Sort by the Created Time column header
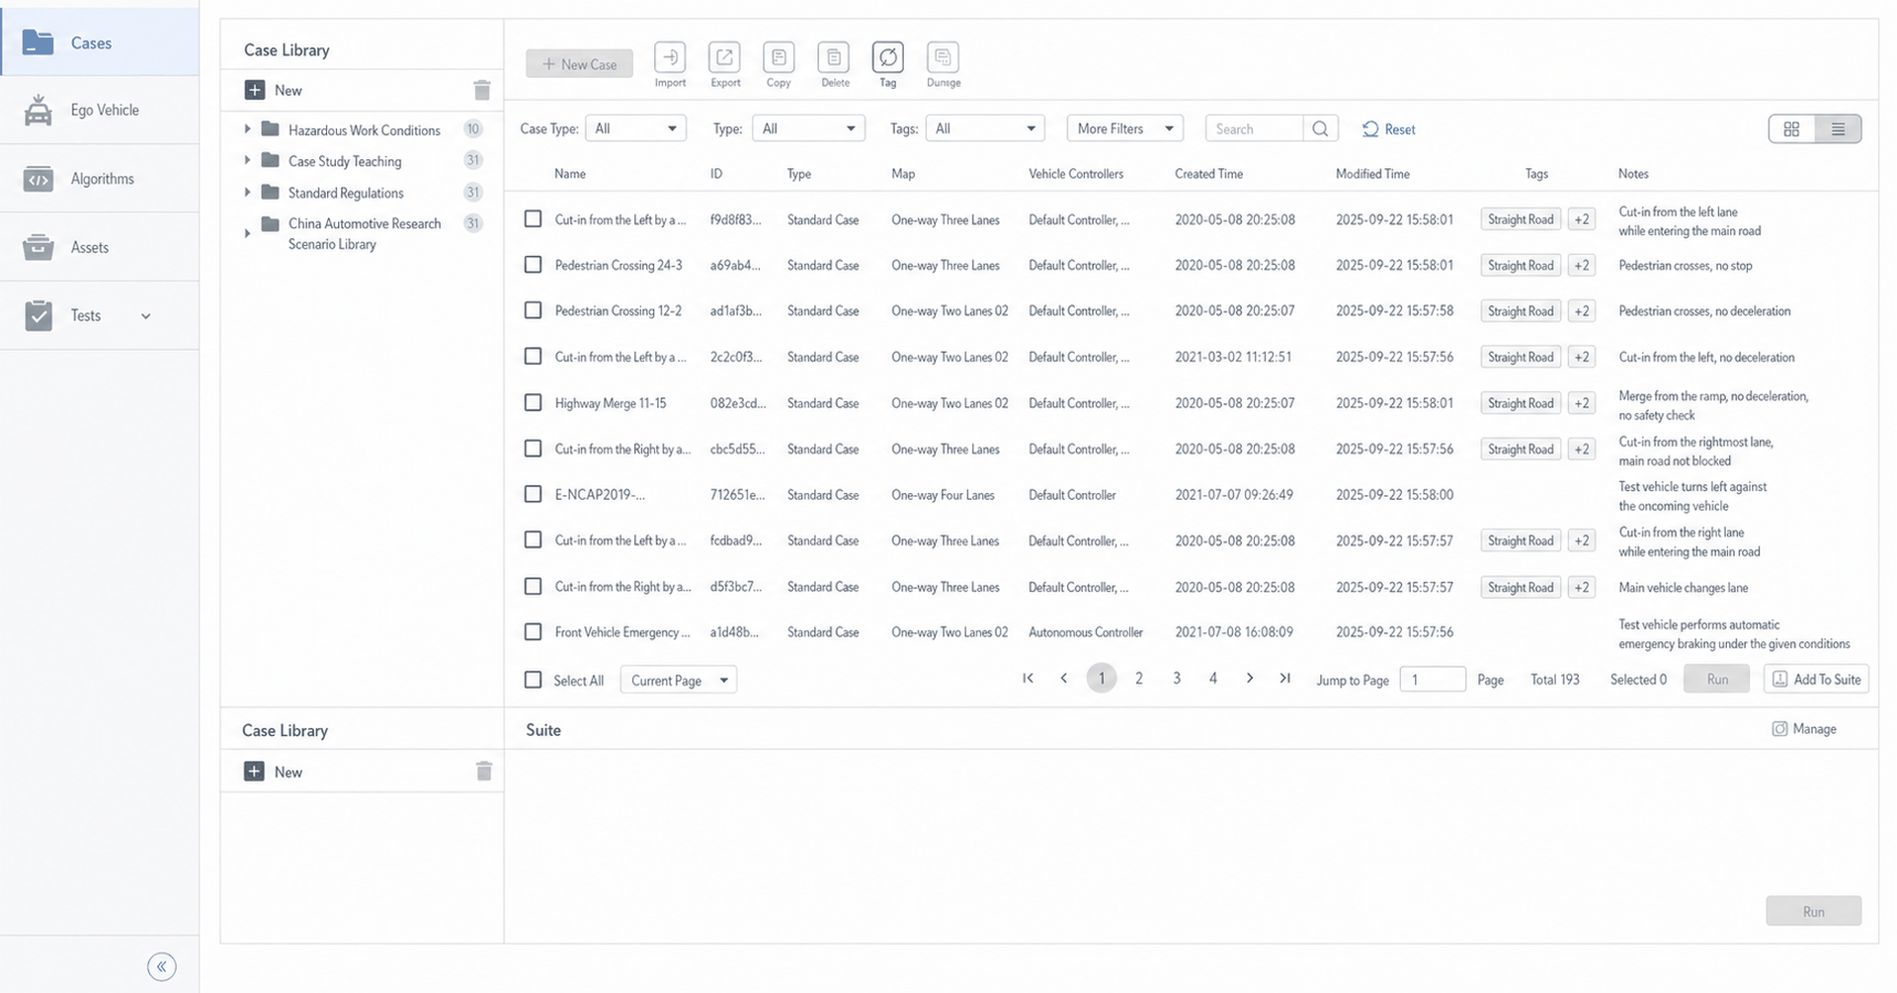This screenshot has height=993, width=1897. tap(1208, 174)
